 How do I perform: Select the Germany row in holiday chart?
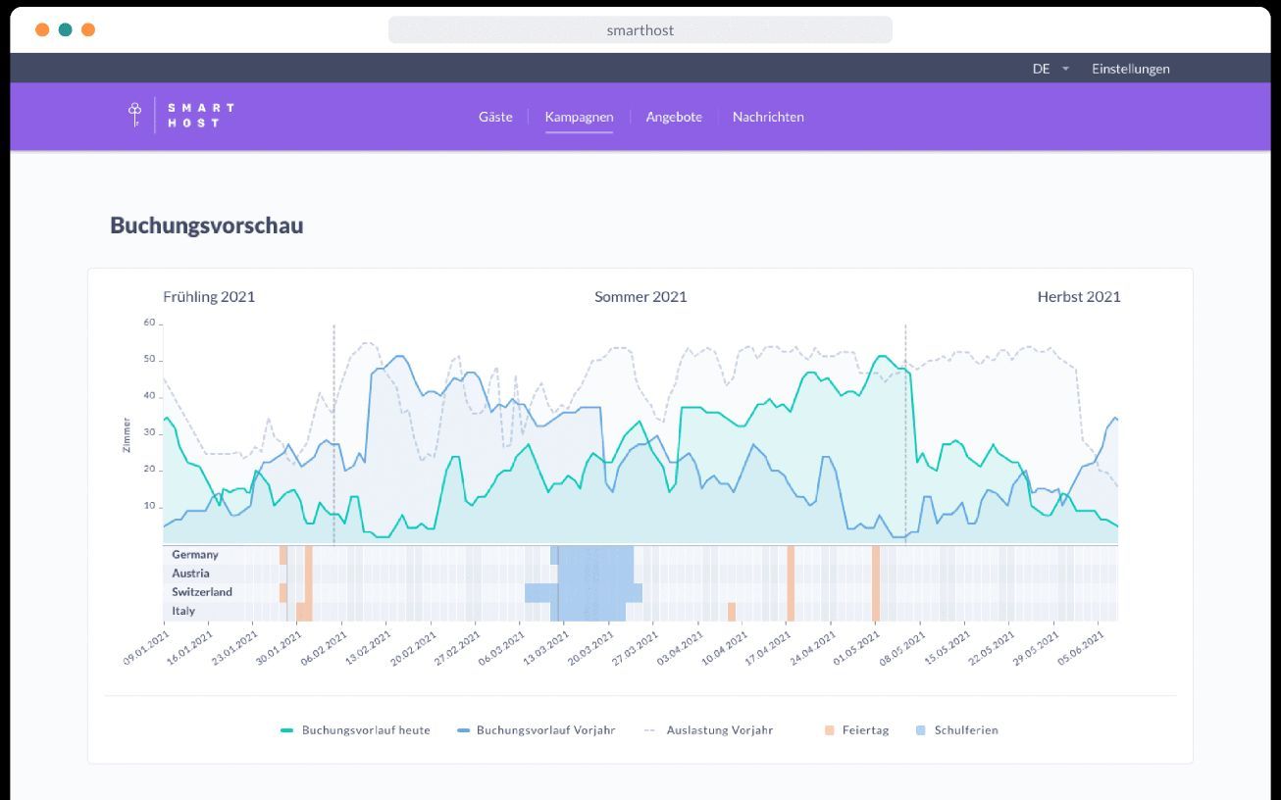click(640, 555)
